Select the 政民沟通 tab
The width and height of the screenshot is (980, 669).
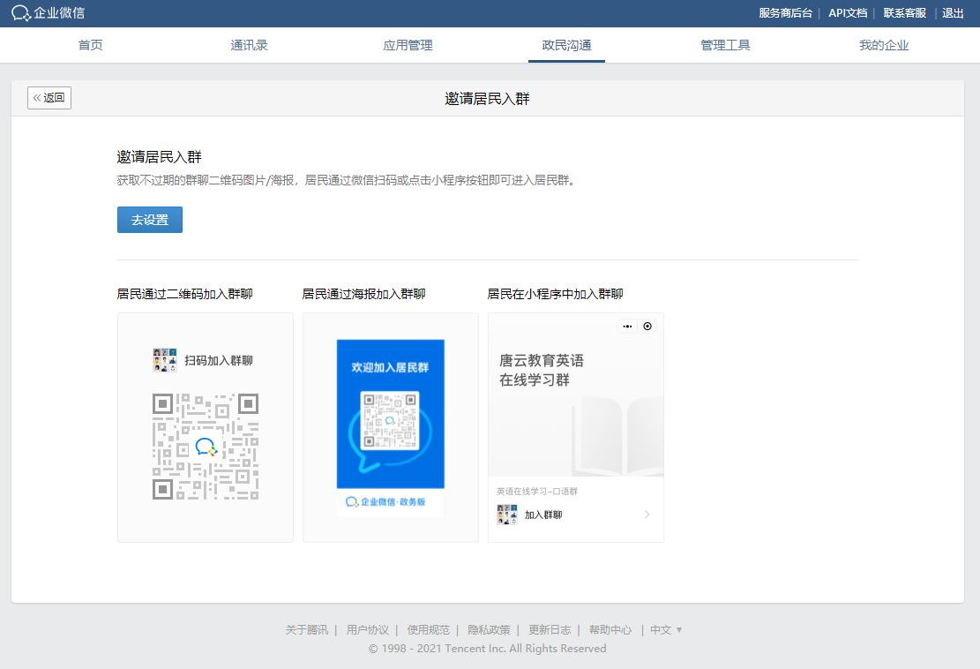(x=566, y=45)
